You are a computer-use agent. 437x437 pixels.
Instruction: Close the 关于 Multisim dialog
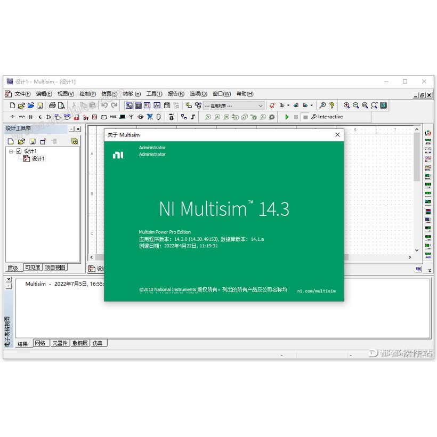pos(337,135)
